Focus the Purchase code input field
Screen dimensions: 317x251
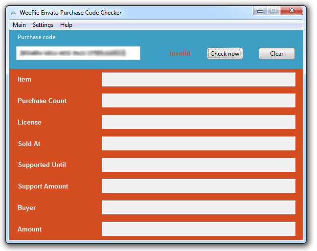tap(78, 53)
